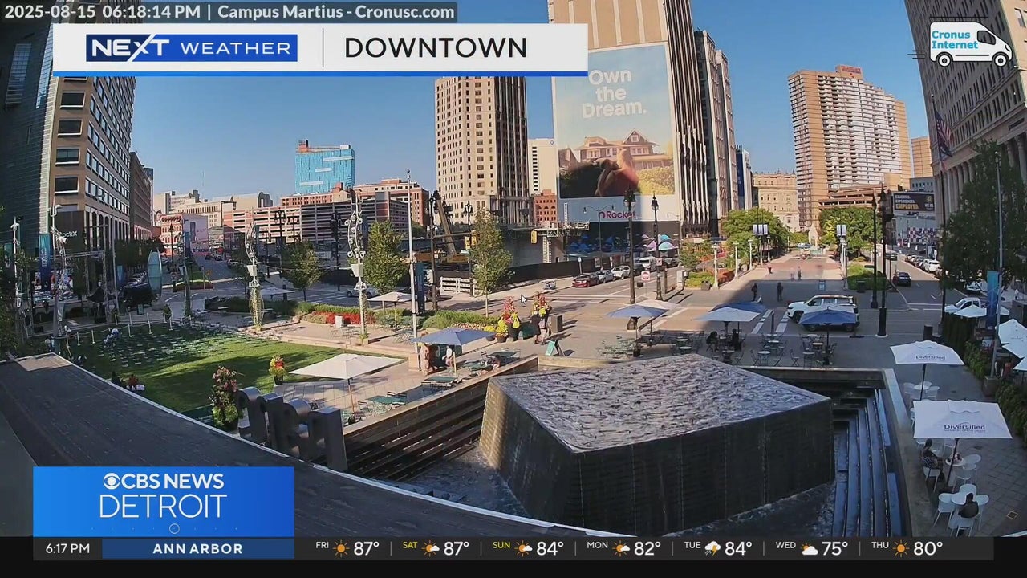Click the Monday partly cloudy icon
The height and width of the screenshot is (578, 1027).
(621, 549)
